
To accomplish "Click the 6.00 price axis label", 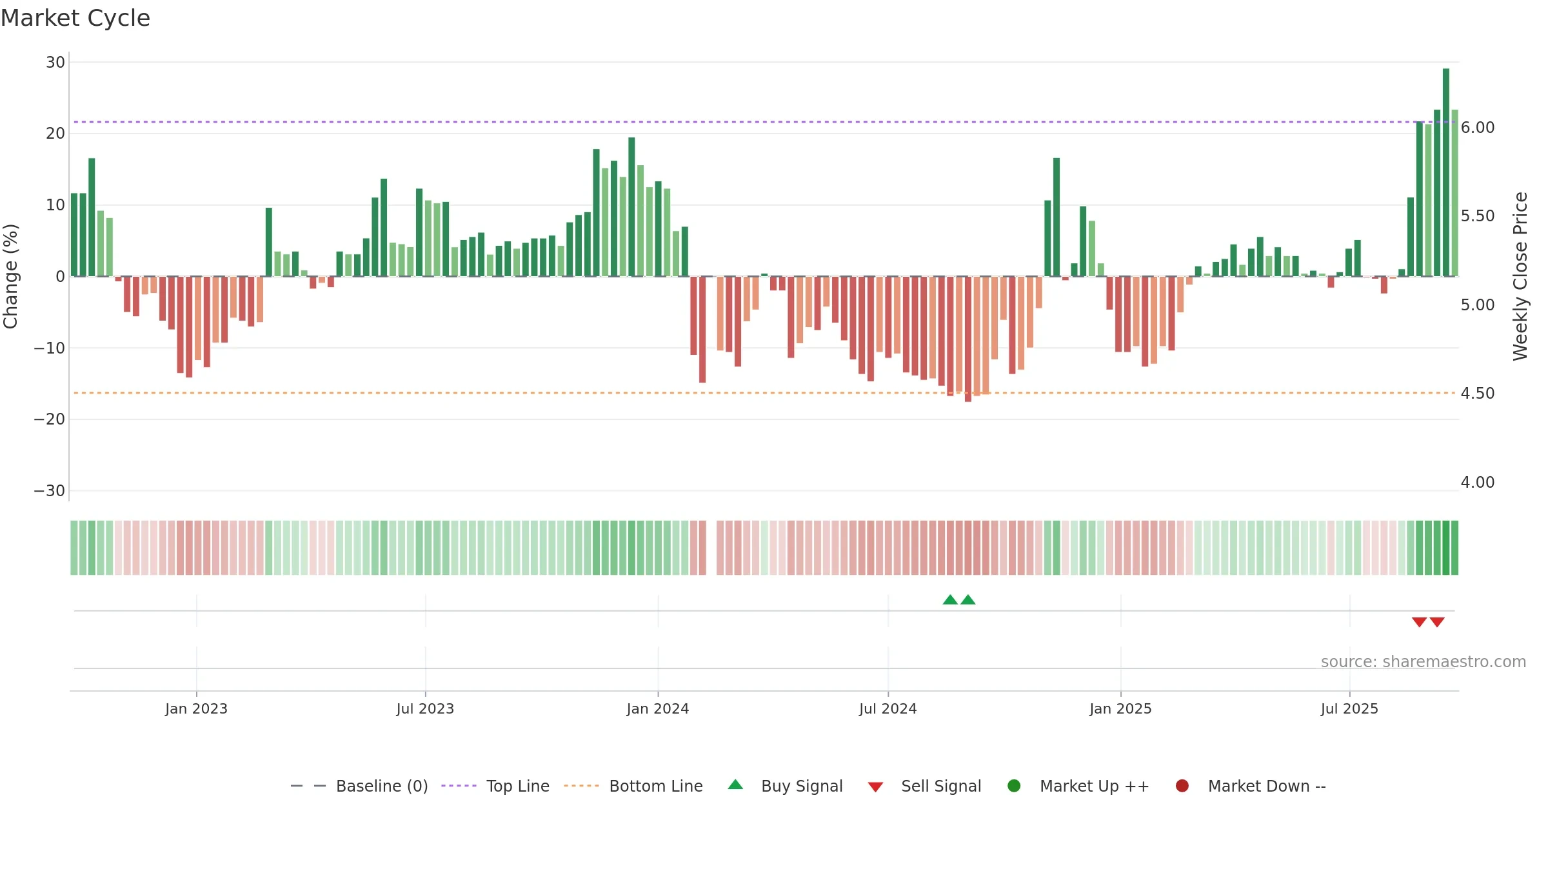I will (1478, 128).
